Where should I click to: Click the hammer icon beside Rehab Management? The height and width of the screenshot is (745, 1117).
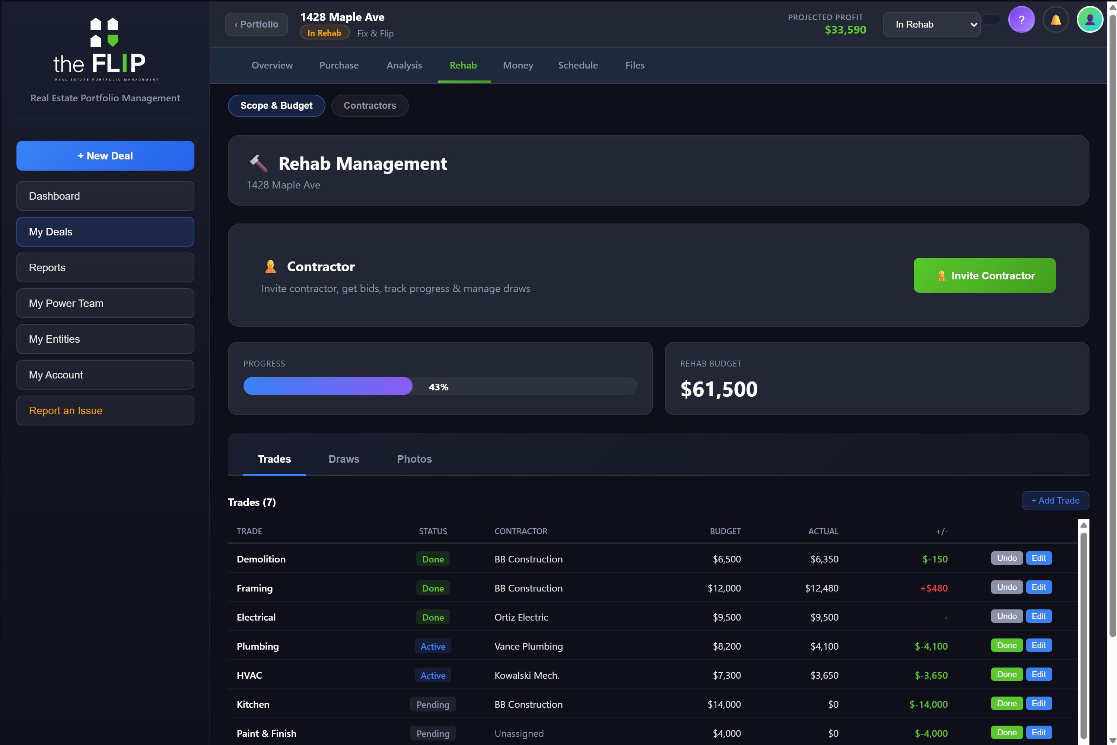(x=258, y=164)
